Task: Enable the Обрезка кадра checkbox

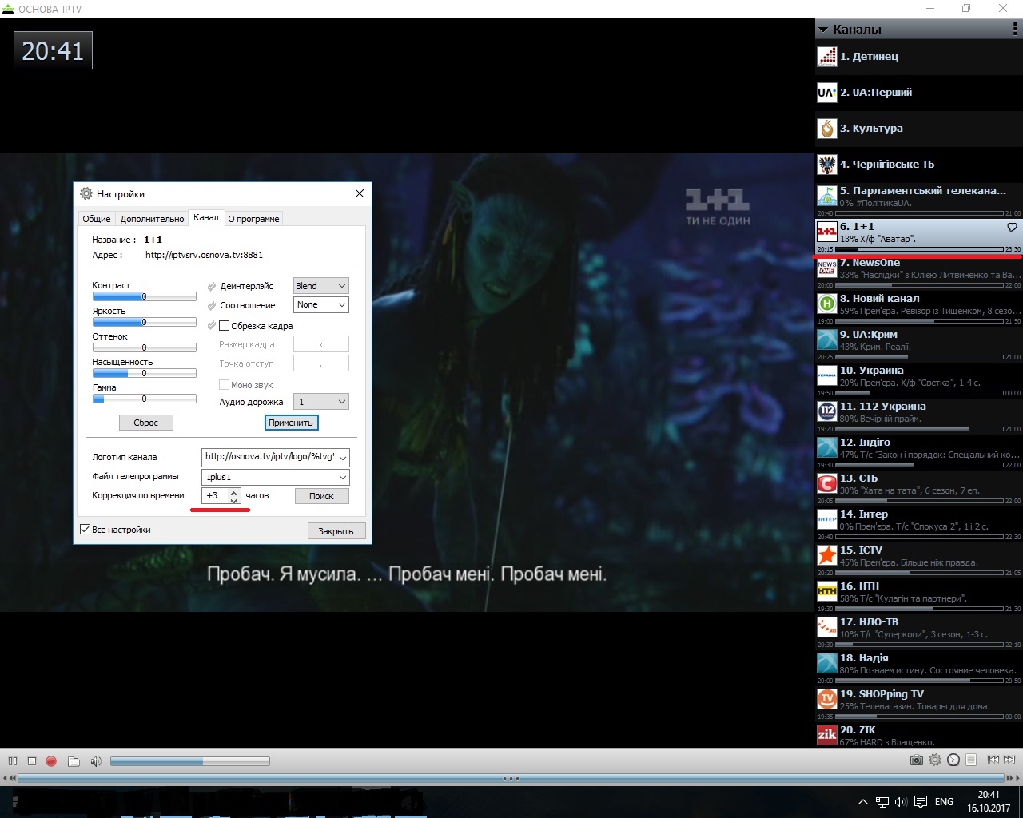Action: (225, 326)
